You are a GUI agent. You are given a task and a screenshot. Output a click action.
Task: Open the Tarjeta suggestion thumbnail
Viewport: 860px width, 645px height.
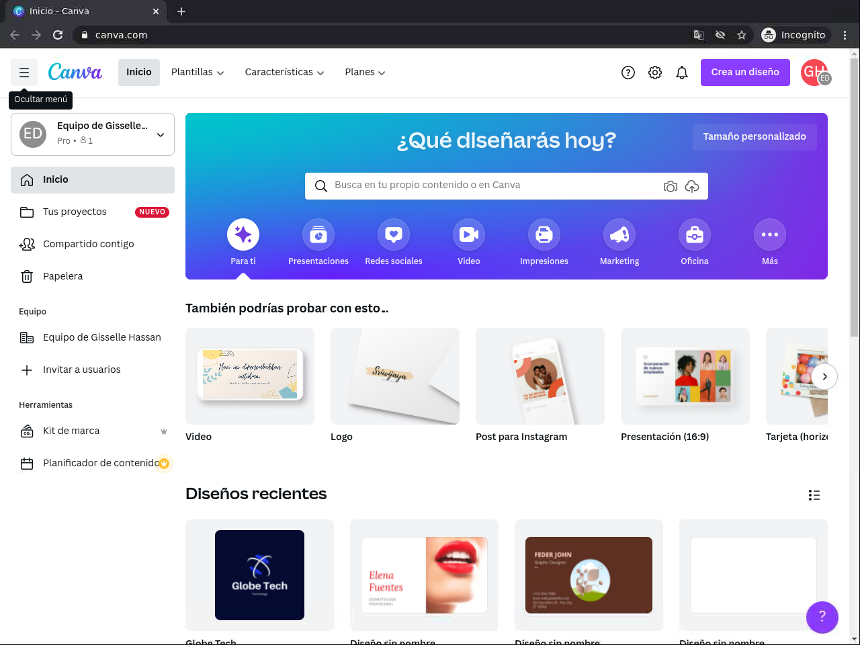point(797,376)
